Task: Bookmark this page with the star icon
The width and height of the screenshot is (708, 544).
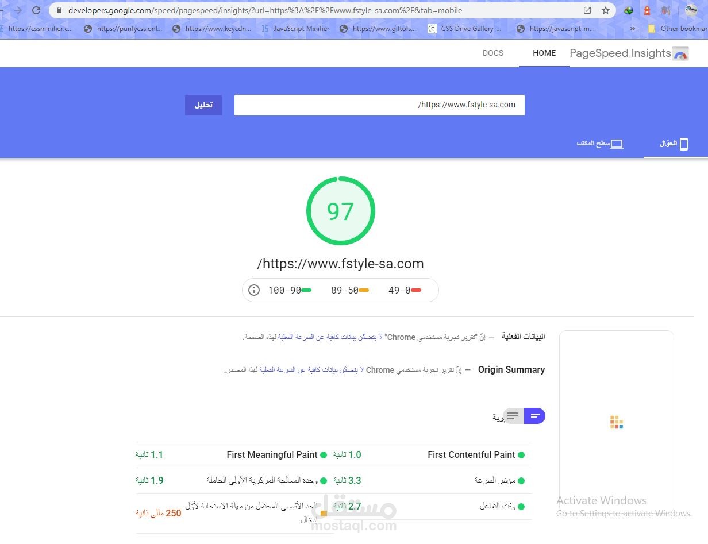Action: point(605,10)
